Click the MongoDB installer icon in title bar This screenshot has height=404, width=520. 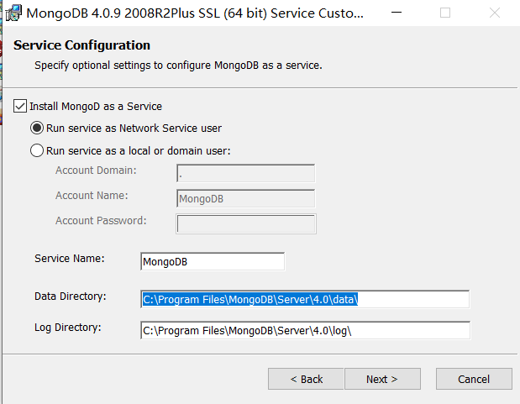point(13,13)
